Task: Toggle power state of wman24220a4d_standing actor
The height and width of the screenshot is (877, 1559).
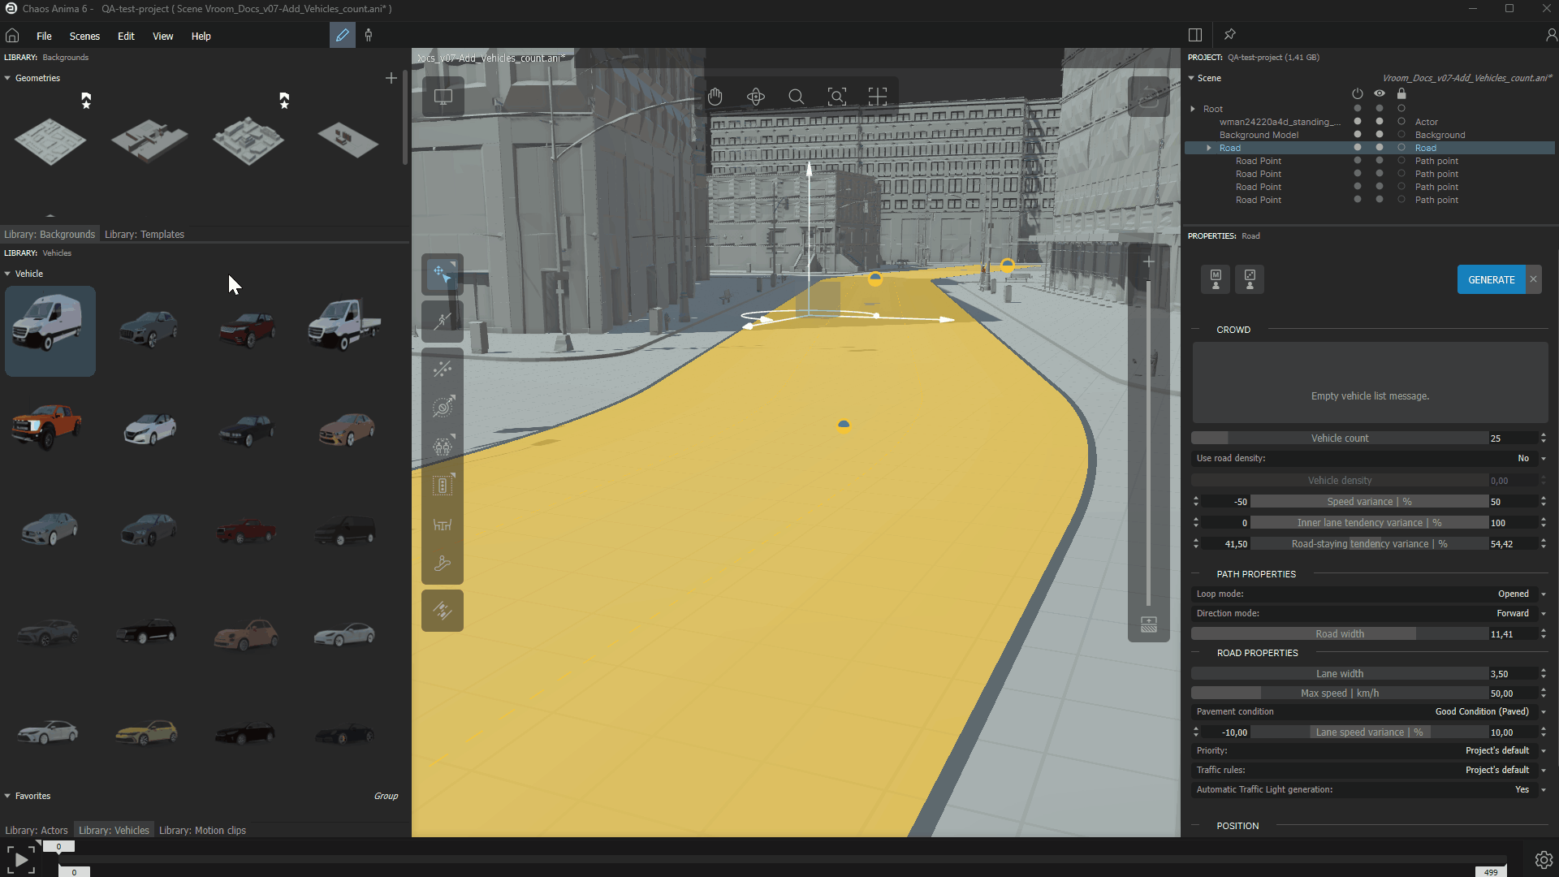Action: click(1358, 122)
